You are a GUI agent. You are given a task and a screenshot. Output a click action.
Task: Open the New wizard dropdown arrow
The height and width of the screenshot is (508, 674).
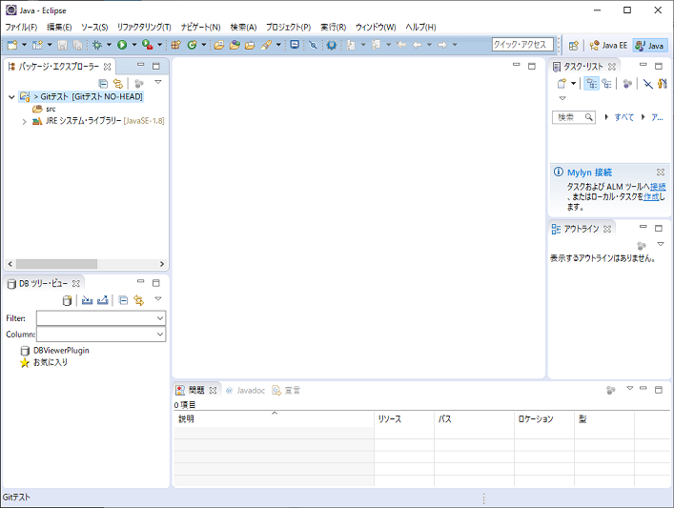tap(24, 45)
